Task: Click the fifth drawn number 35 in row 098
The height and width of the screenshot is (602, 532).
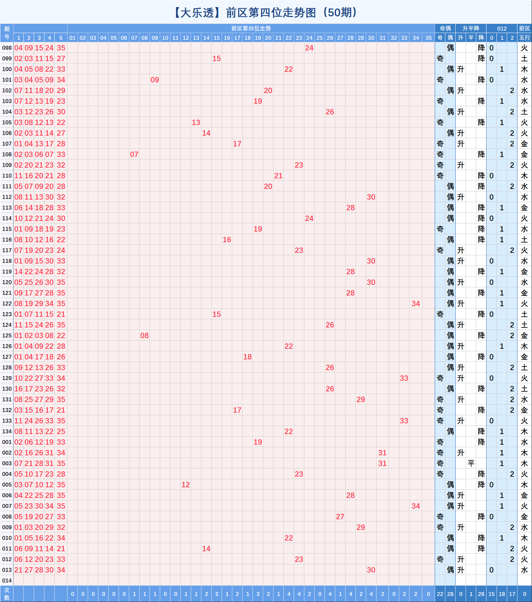Action: click(x=61, y=48)
